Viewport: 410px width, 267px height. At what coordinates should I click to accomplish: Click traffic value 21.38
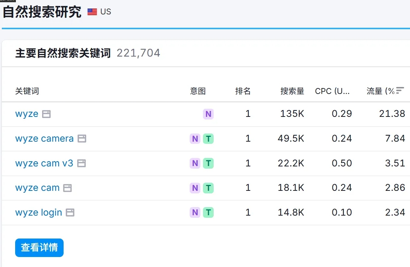pyautogui.click(x=392, y=114)
